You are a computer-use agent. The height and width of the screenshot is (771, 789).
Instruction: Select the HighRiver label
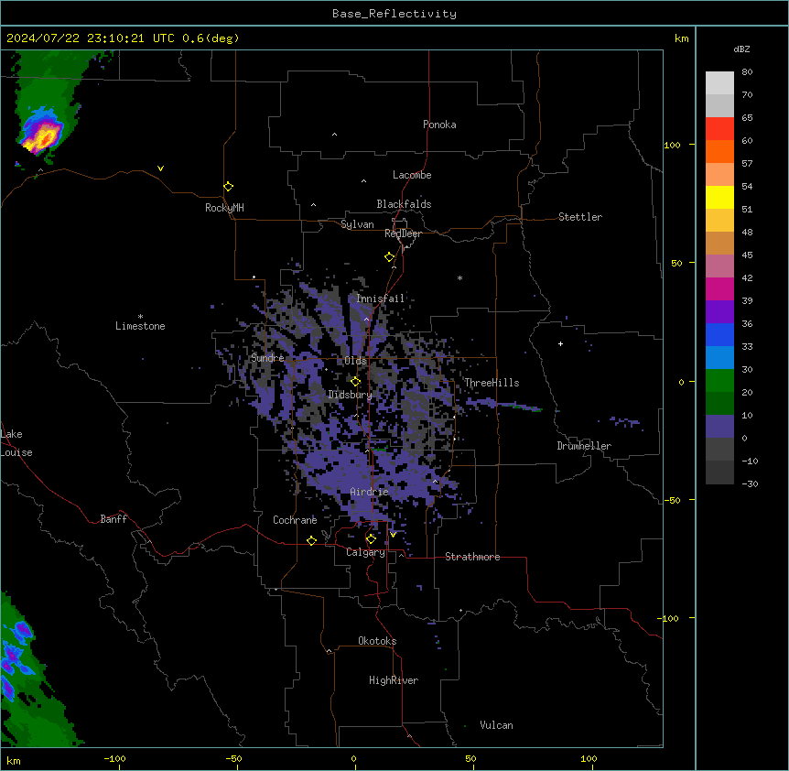click(x=394, y=680)
